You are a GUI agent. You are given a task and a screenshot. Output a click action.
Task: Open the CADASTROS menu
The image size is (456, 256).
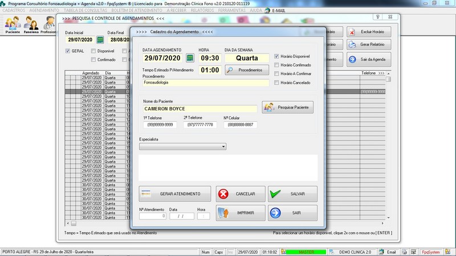[14, 10]
